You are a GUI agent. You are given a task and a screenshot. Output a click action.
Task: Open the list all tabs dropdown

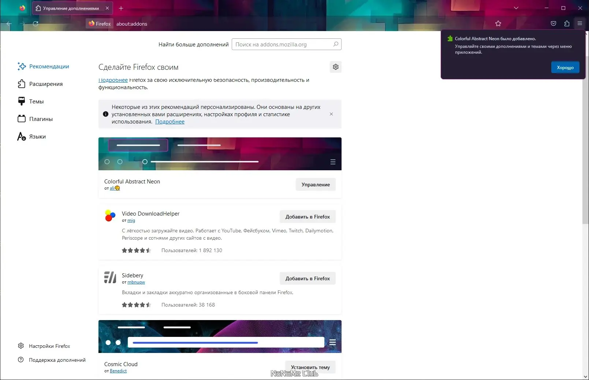click(516, 8)
